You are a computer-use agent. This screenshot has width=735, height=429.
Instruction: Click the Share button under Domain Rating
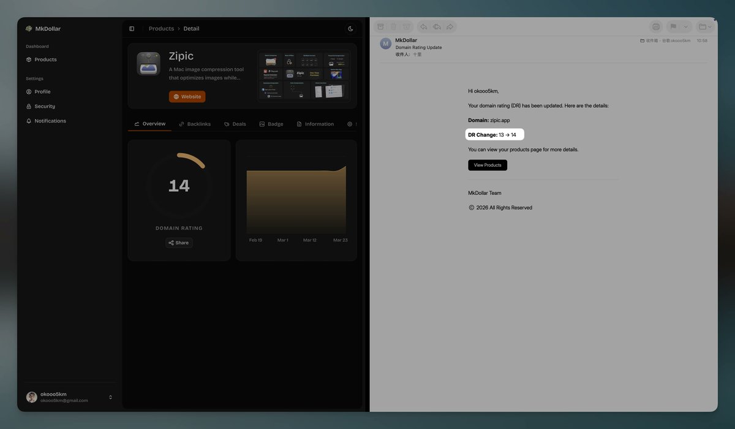click(179, 243)
